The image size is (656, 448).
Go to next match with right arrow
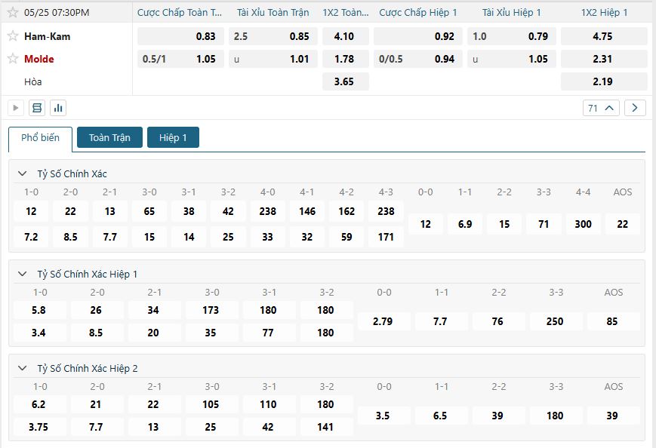(x=635, y=108)
